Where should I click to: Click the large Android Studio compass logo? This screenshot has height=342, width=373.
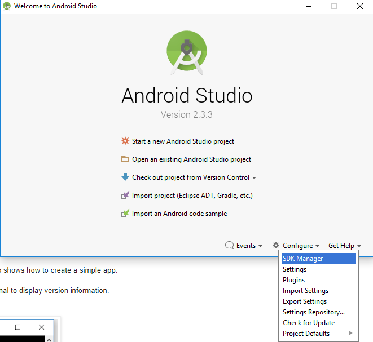187,53
